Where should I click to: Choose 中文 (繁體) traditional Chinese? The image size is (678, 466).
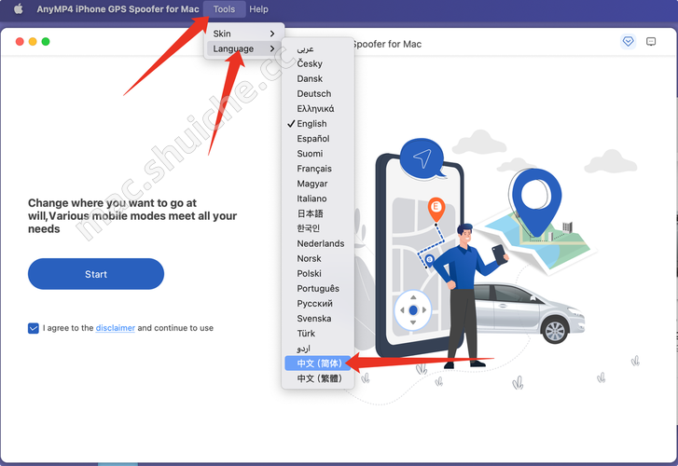click(x=318, y=378)
